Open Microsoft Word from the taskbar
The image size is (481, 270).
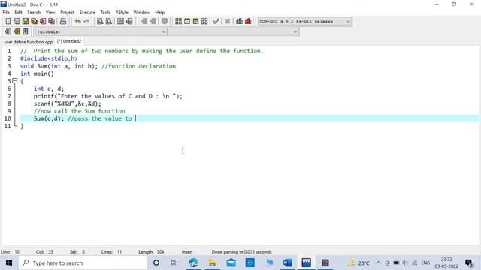click(x=287, y=262)
